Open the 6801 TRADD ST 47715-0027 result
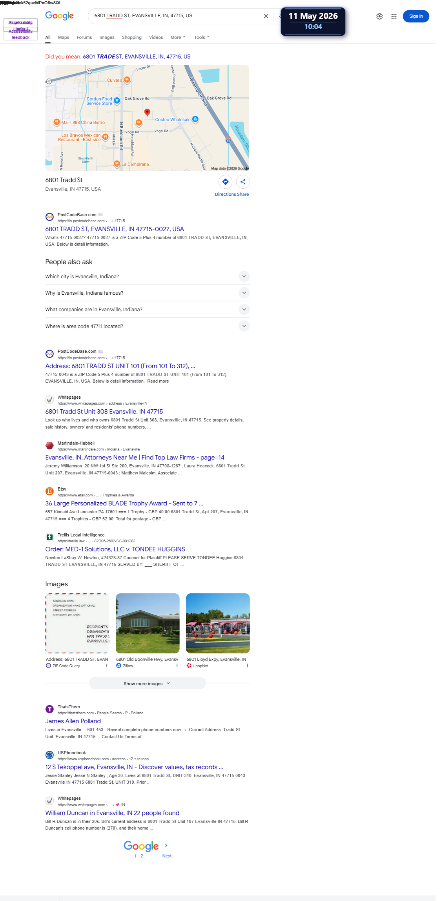The height and width of the screenshot is (901, 441). 115,229
